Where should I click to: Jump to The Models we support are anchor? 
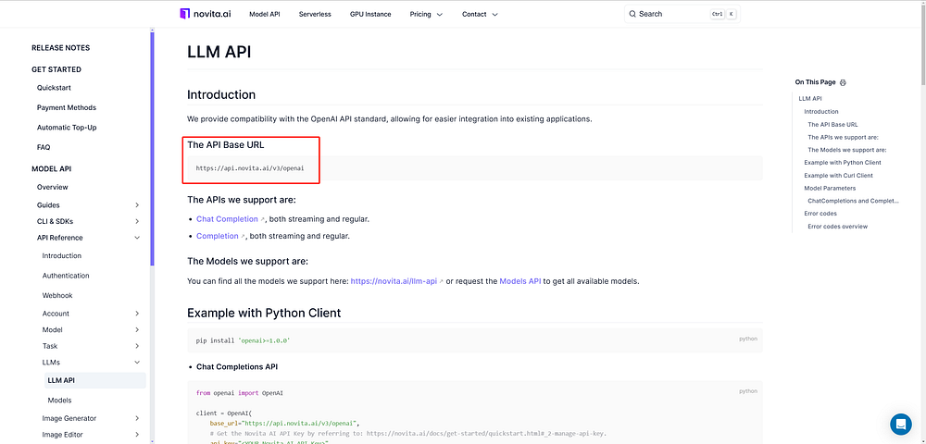pyautogui.click(x=847, y=150)
